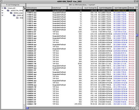Select the record 120046.eps
This screenshot has width=139, height=110.
coord(81,81)
